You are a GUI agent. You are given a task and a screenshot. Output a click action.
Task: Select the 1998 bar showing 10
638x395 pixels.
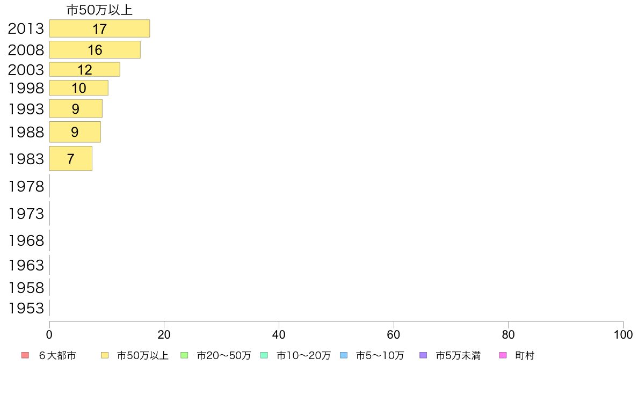(79, 88)
